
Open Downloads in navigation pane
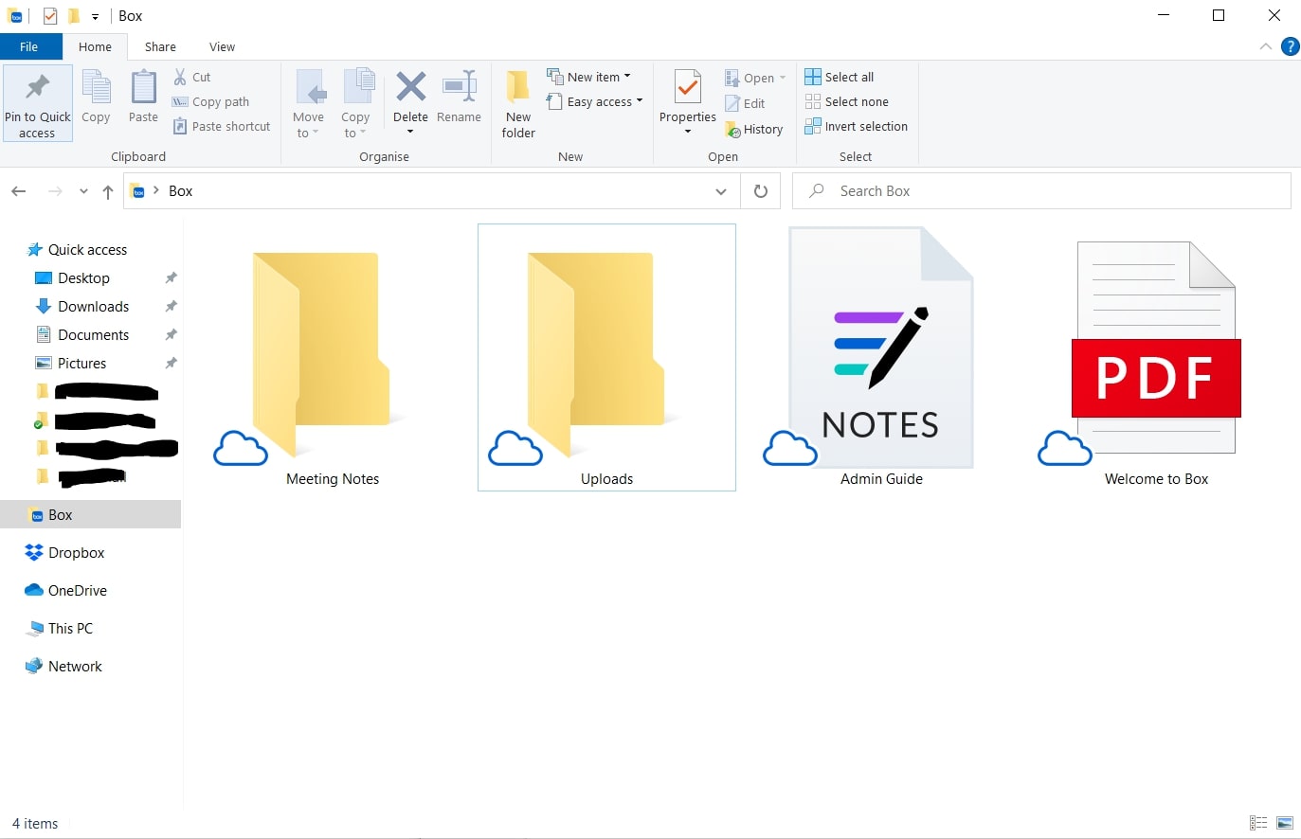pyautogui.click(x=93, y=307)
